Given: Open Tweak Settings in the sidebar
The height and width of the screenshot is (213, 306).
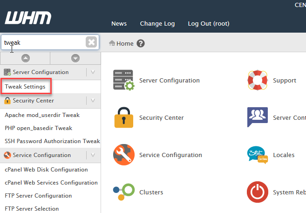Looking at the screenshot, I should point(25,87).
